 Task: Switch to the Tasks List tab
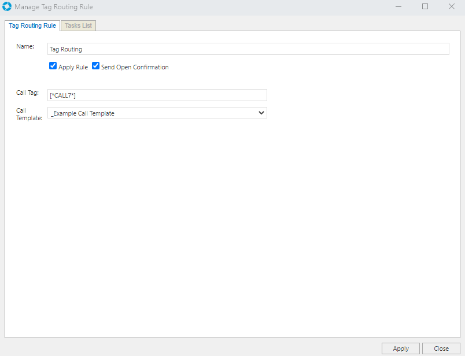[78, 25]
